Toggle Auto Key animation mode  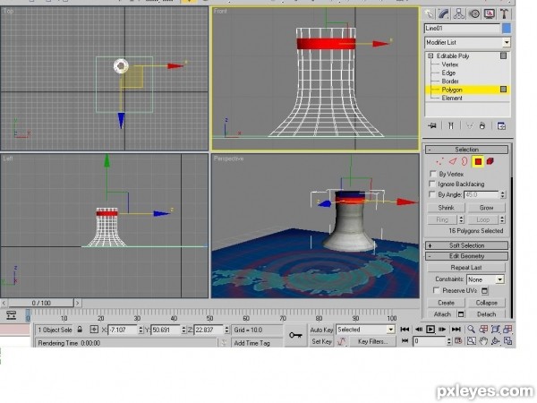click(x=321, y=330)
